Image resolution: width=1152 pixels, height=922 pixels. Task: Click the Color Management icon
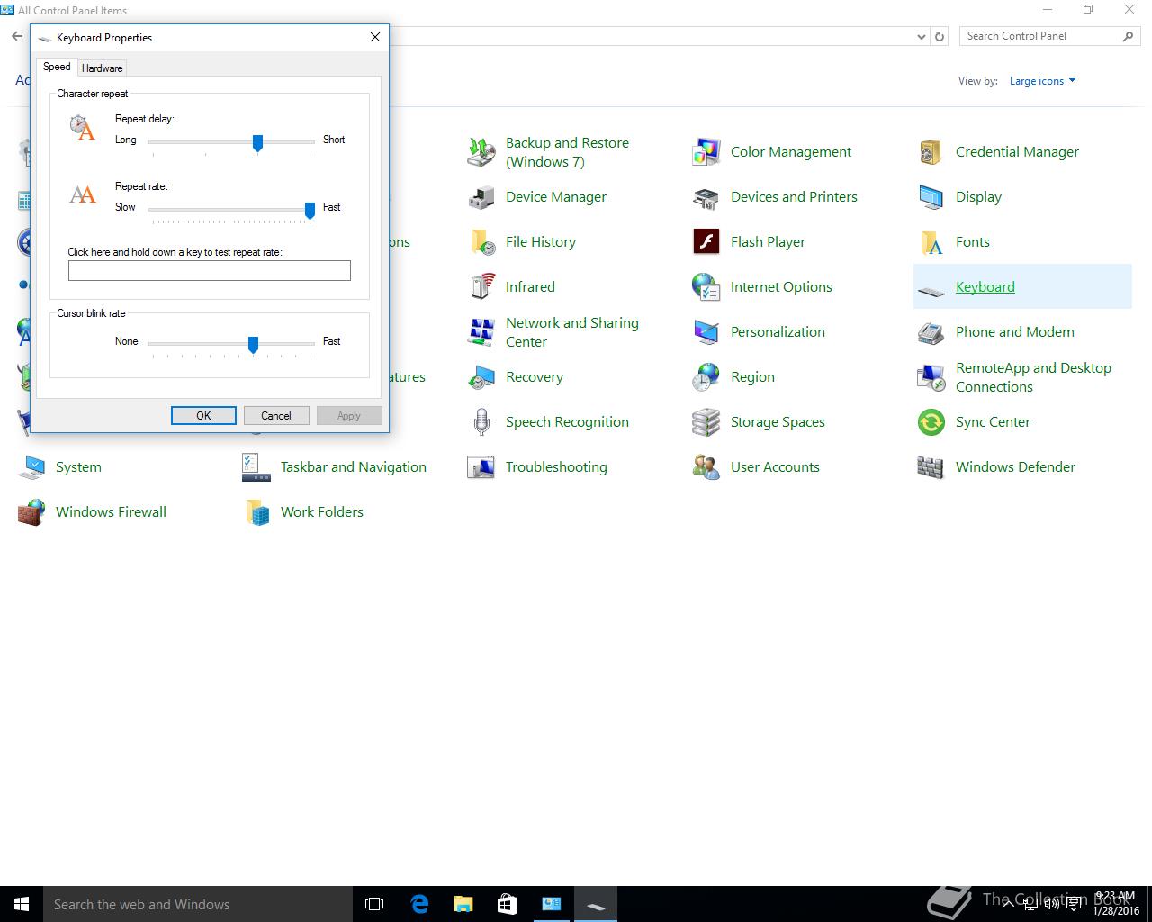click(x=706, y=152)
